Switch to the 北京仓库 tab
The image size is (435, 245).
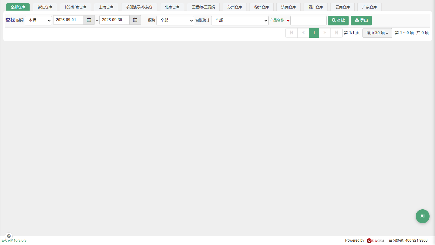[172, 7]
